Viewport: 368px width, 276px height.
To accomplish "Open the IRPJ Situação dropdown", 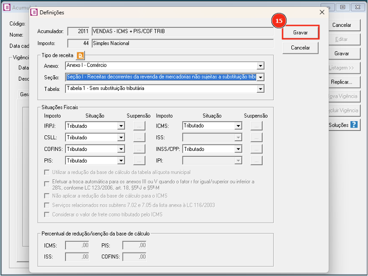I will coord(121,126).
